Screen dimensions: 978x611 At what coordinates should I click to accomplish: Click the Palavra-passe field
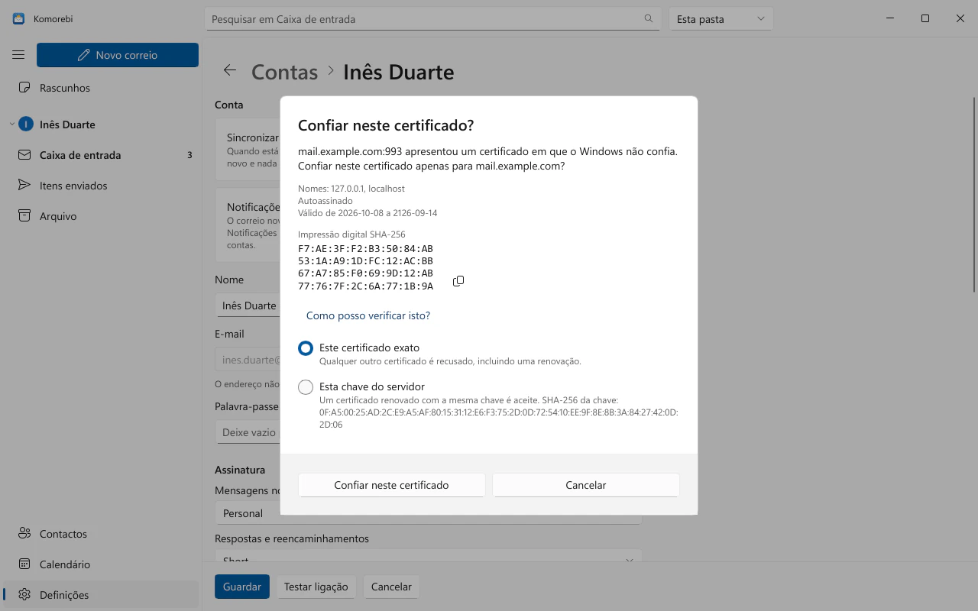[248, 432]
